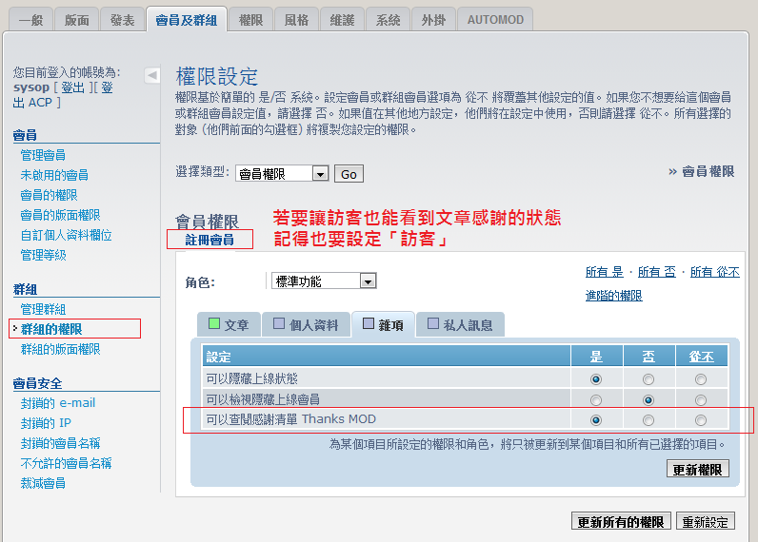Click the 重新設定 button
The height and width of the screenshot is (542, 758).
coord(705,521)
